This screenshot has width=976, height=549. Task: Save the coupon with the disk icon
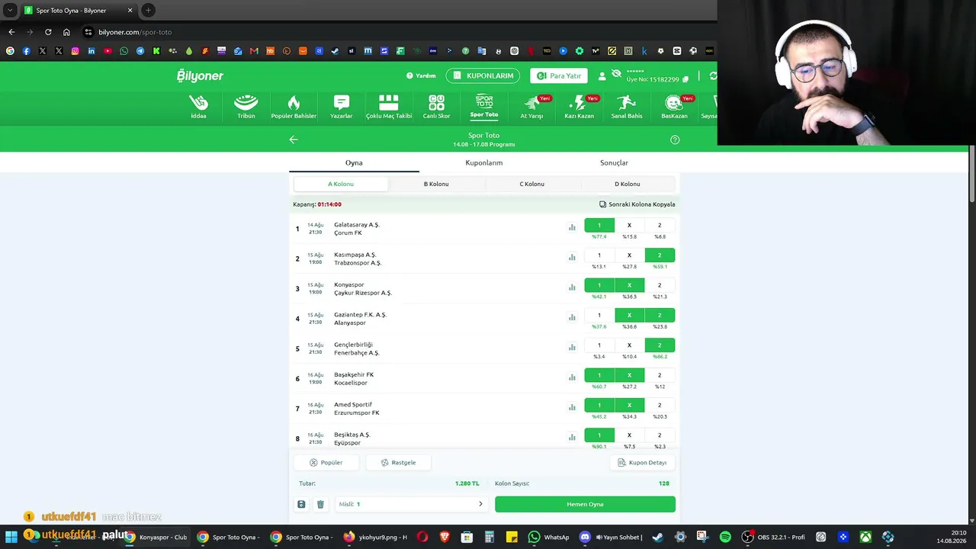click(x=301, y=504)
